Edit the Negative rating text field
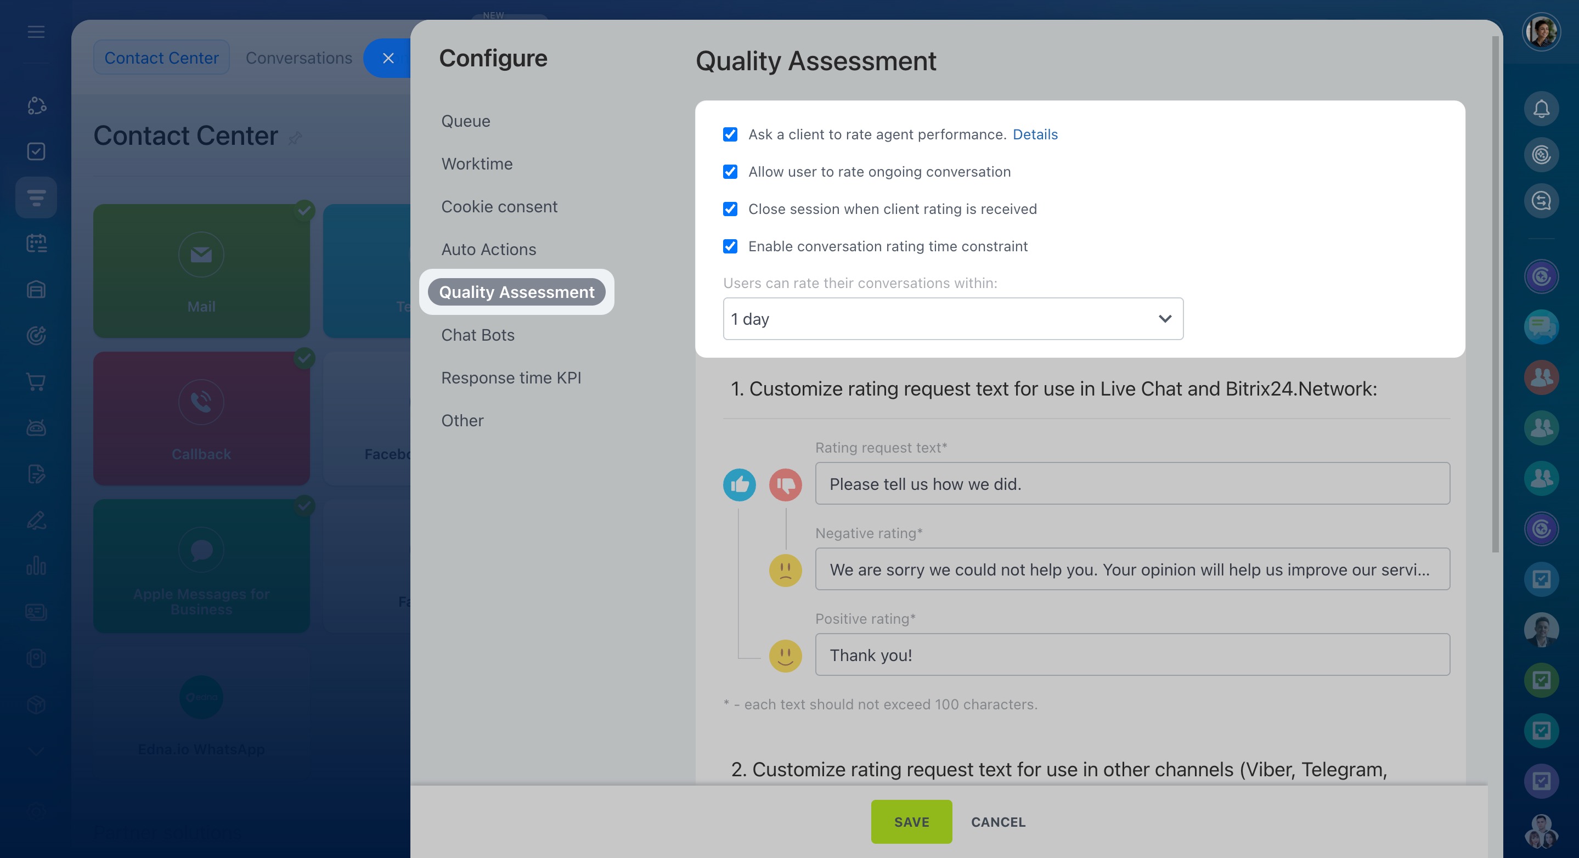The image size is (1579, 858). pos(1132,569)
